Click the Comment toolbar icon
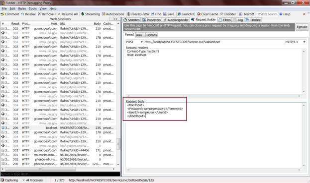 click(2, 14)
